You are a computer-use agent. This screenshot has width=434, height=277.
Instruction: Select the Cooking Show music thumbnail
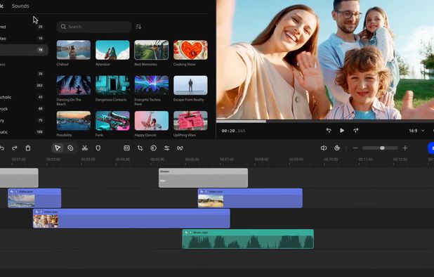click(190, 50)
